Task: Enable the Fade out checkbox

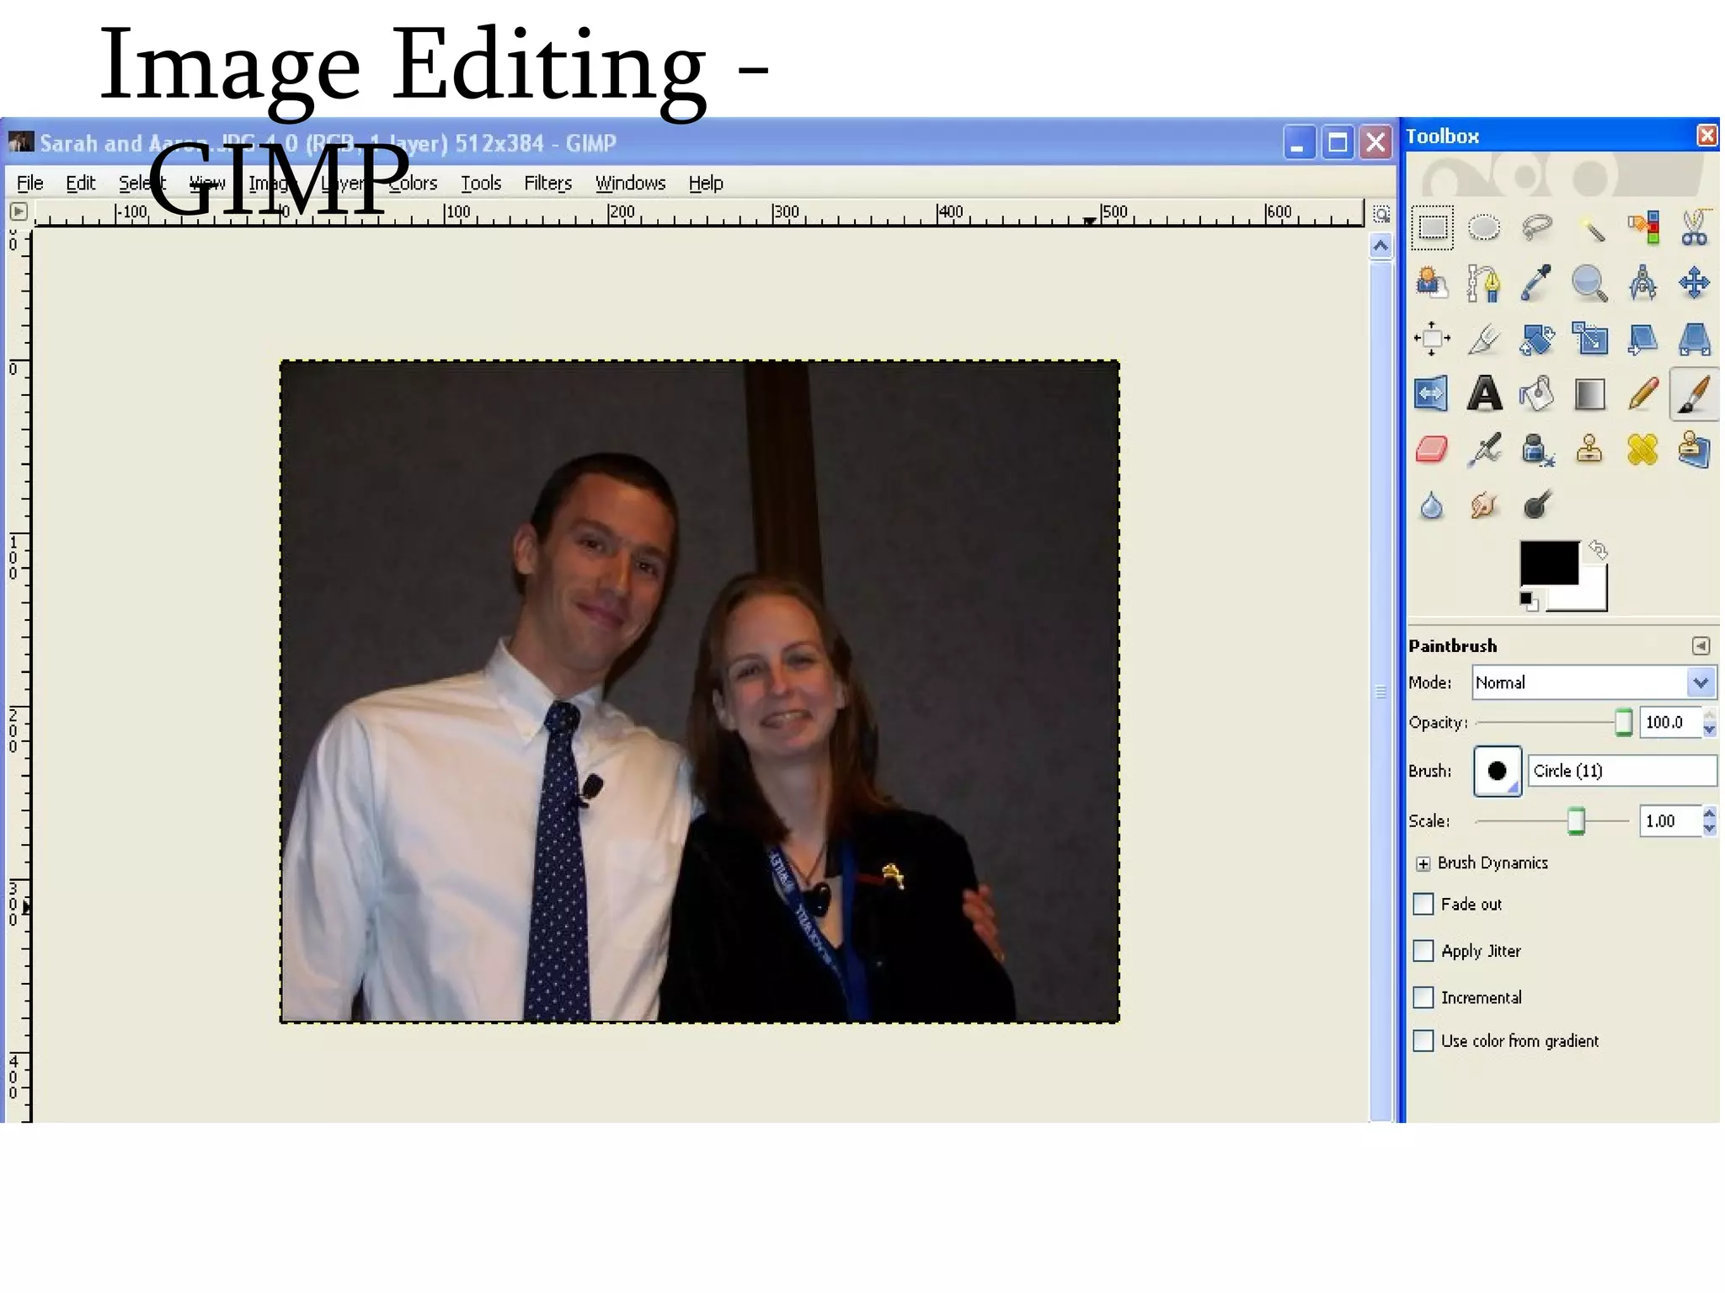Action: point(1423,904)
